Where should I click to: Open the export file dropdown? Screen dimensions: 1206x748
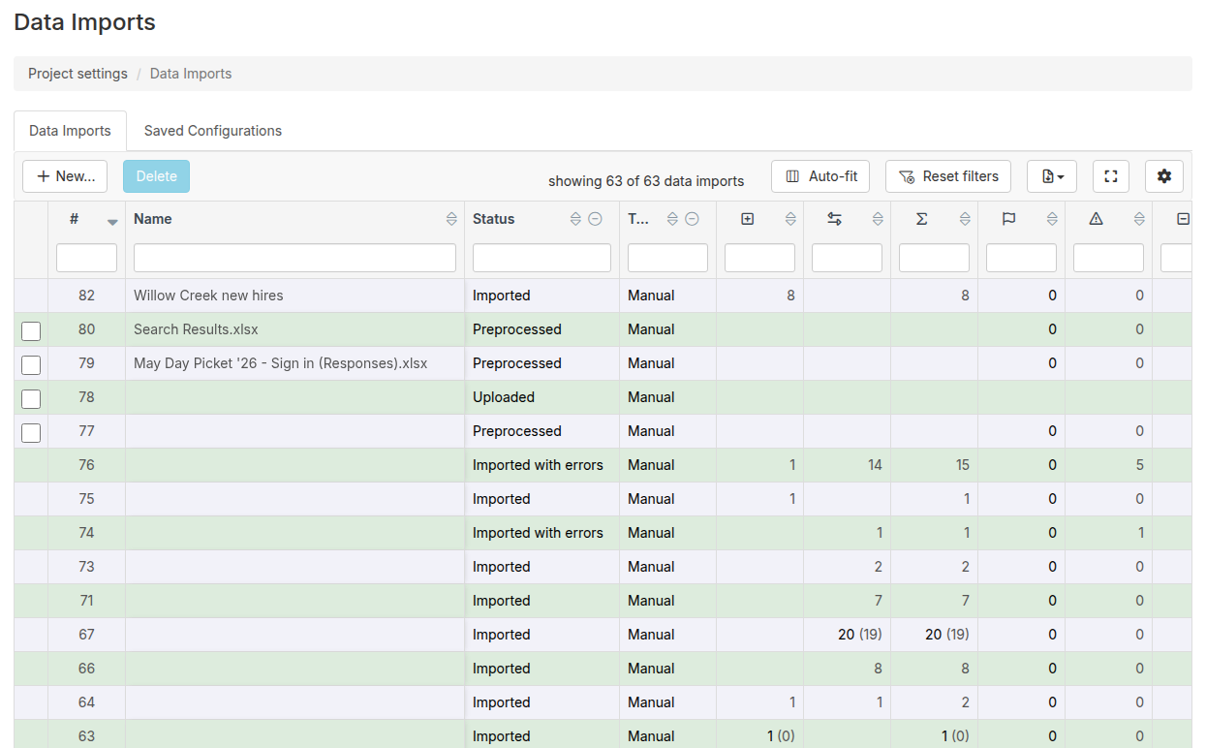pyautogui.click(x=1052, y=176)
